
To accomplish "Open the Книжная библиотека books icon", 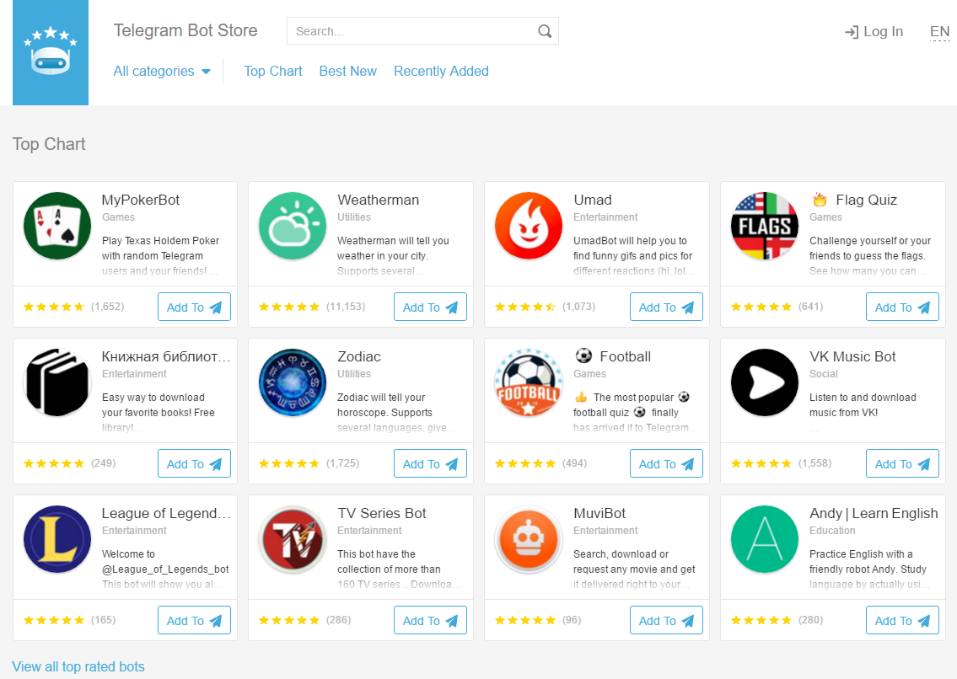I will (57, 382).
